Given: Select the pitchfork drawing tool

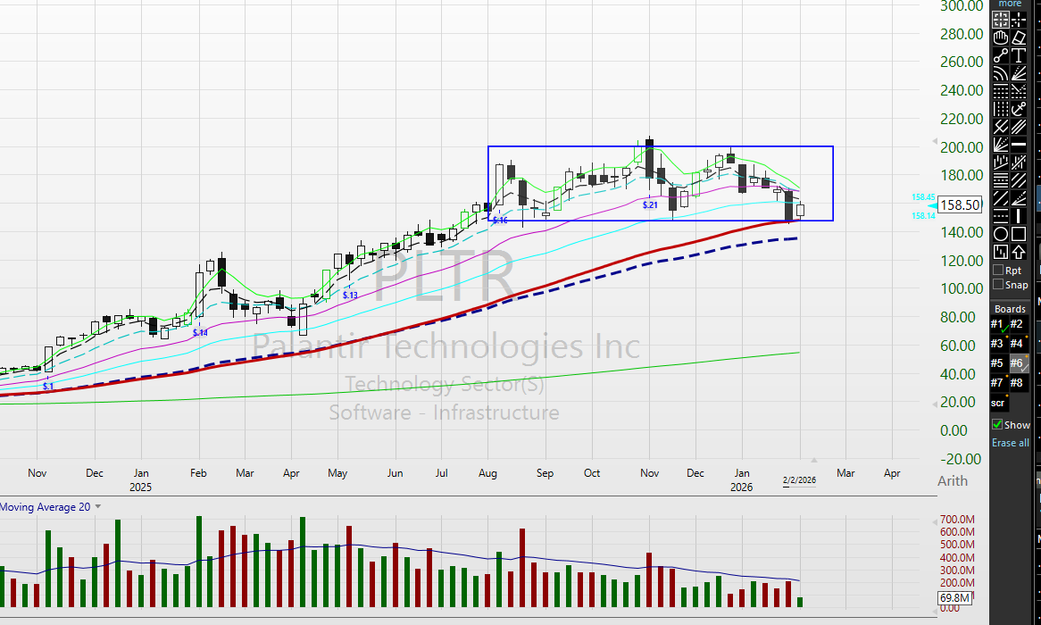Looking at the screenshot, I should (x=1001, y=126).
